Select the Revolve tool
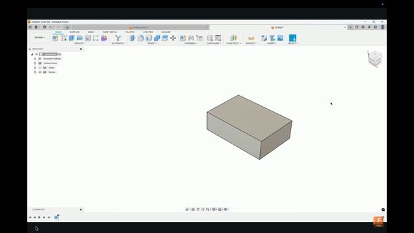Image resolution: width=414 pixels, height=233 pixels. point(80,38)
